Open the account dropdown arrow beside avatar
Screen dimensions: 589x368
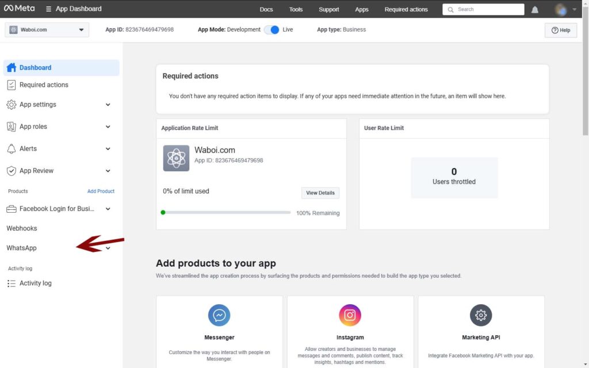[x=575, y=9]
